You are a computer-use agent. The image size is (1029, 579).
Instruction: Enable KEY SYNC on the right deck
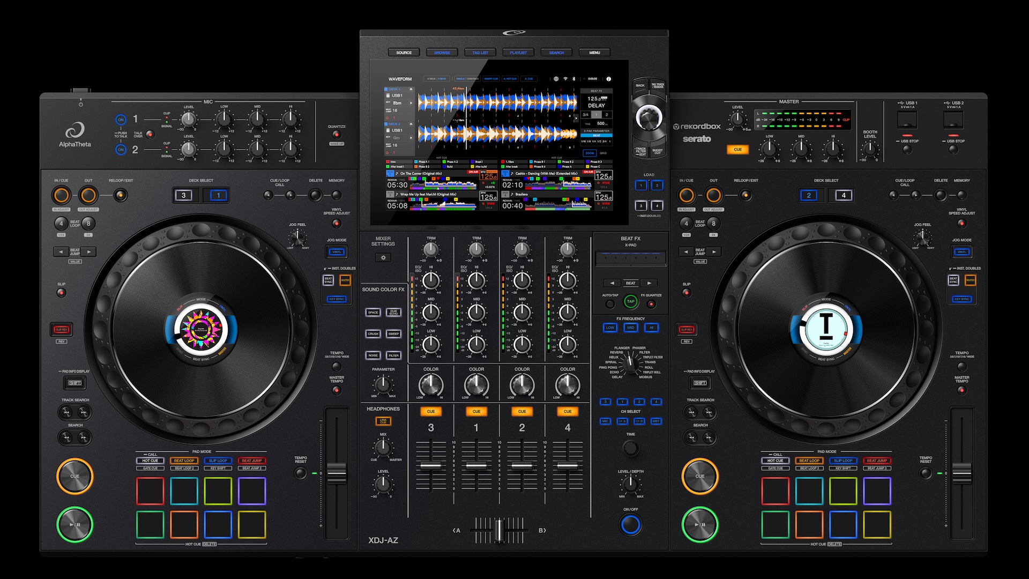962,299
